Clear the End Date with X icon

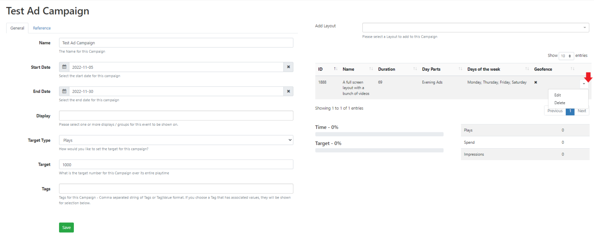(x=288, y=91)
